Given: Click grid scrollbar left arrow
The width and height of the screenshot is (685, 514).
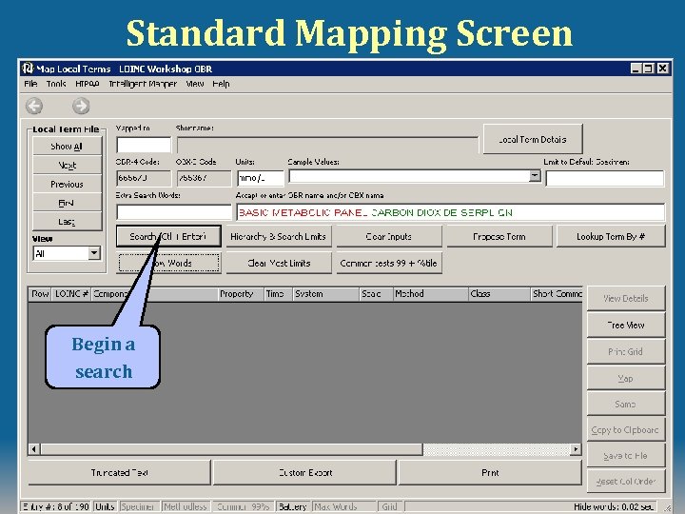Looking at the screenshot, I should point(34,449).
